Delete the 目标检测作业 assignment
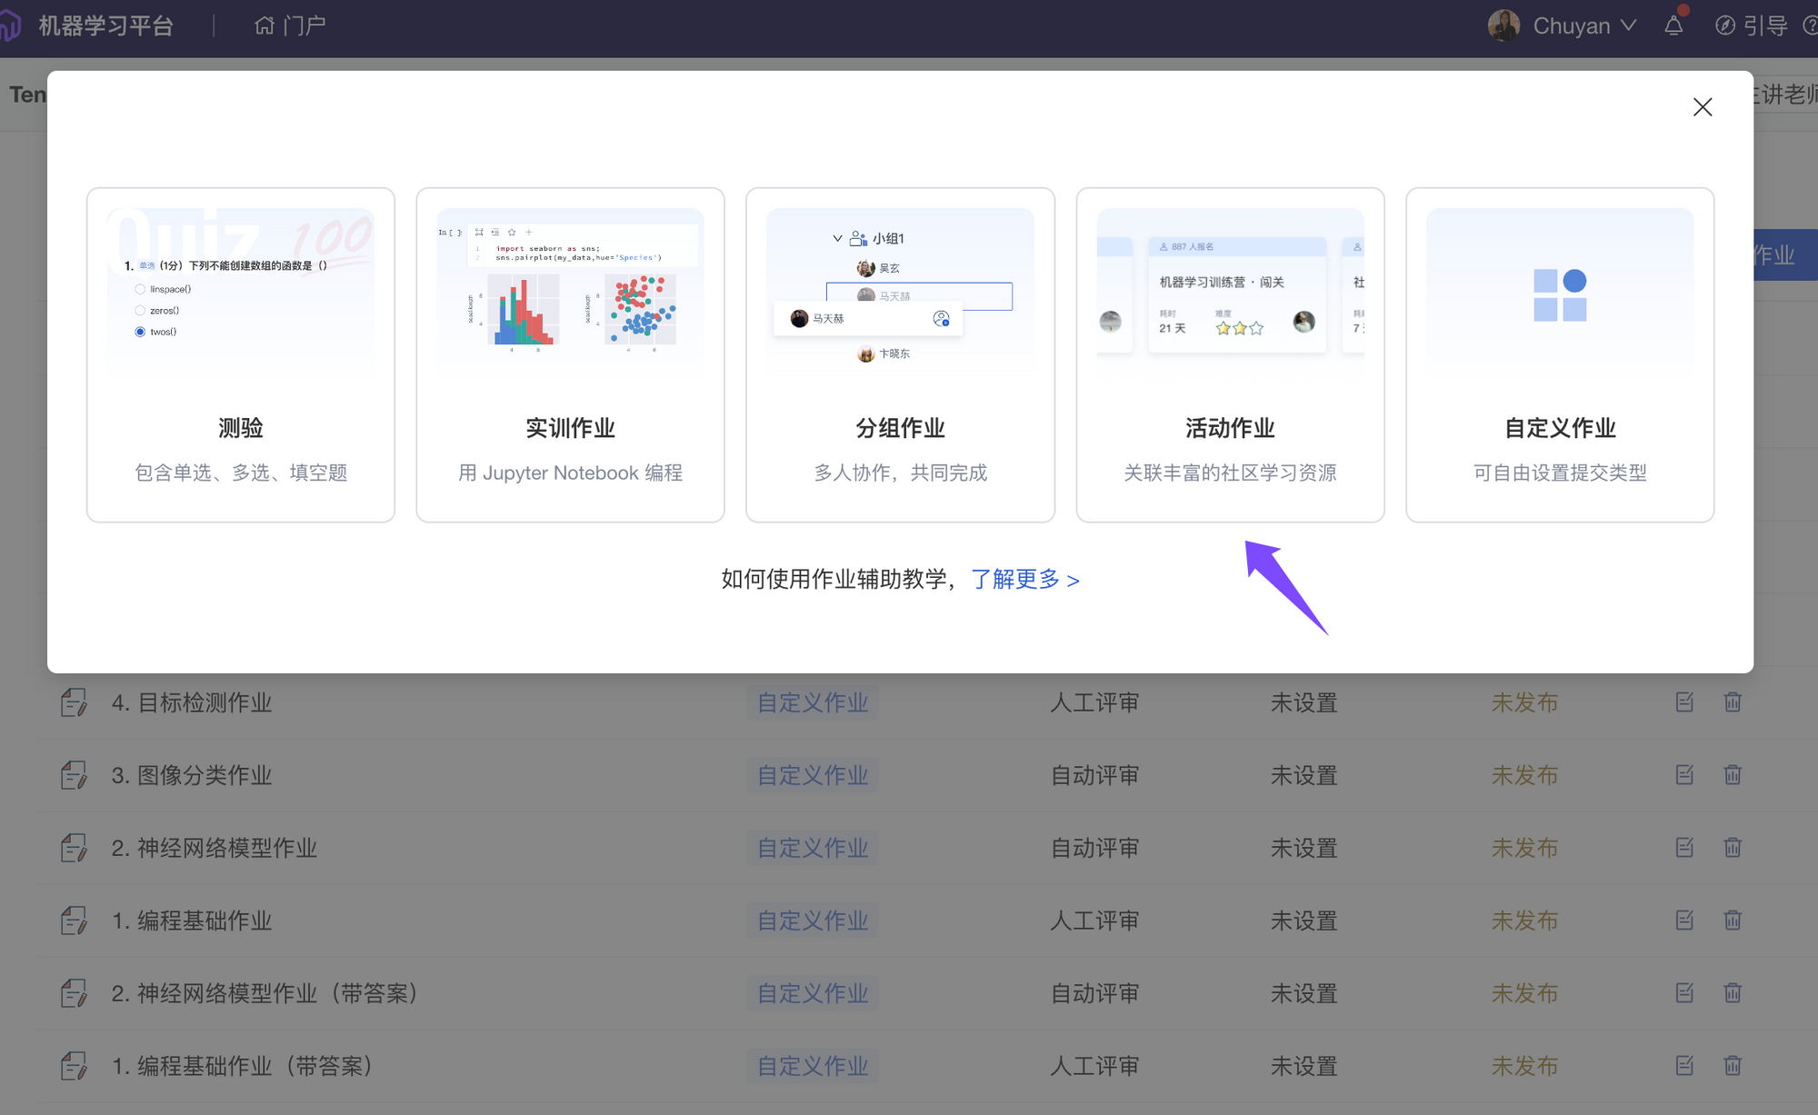This screenshot has height=1115, width=1818. tap(1733, 702)
